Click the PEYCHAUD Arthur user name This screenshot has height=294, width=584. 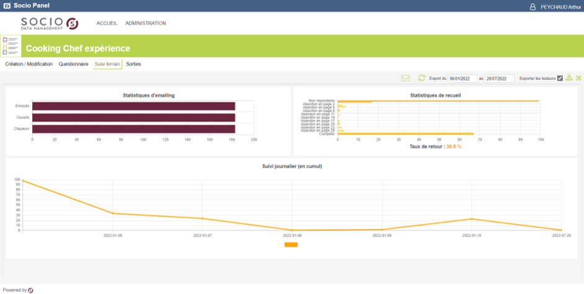[561, 7]
